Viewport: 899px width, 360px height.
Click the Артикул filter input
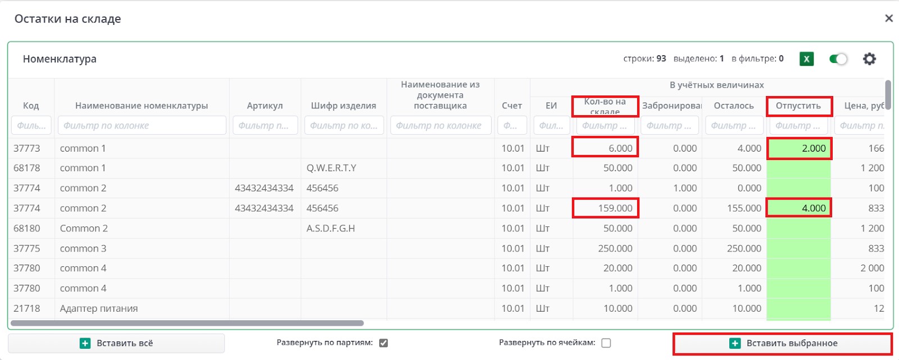(x=265, y=125)
